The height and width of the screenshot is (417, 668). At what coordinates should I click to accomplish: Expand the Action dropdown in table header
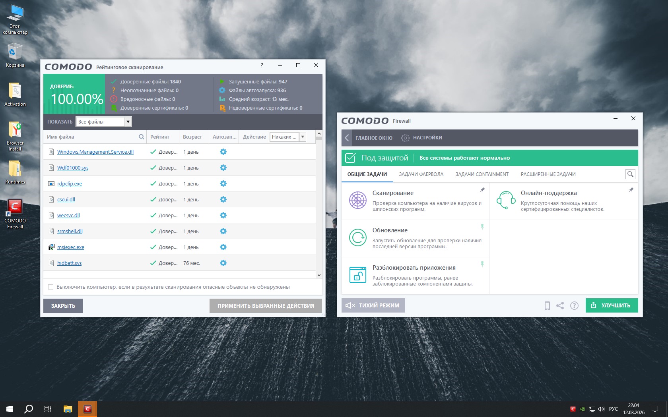[303, 137]
